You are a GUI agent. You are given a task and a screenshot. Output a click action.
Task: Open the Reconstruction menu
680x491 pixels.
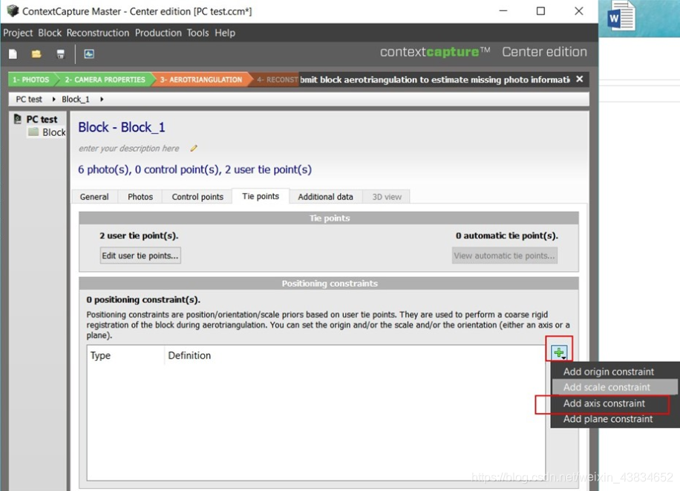point(98,33)
